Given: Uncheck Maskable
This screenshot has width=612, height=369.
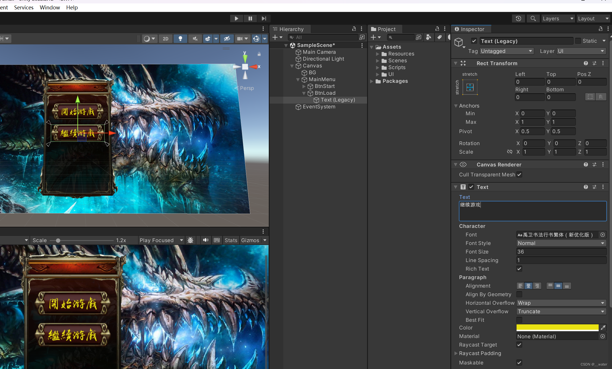Looking at the screenshot, I should (x=519, y=362).
